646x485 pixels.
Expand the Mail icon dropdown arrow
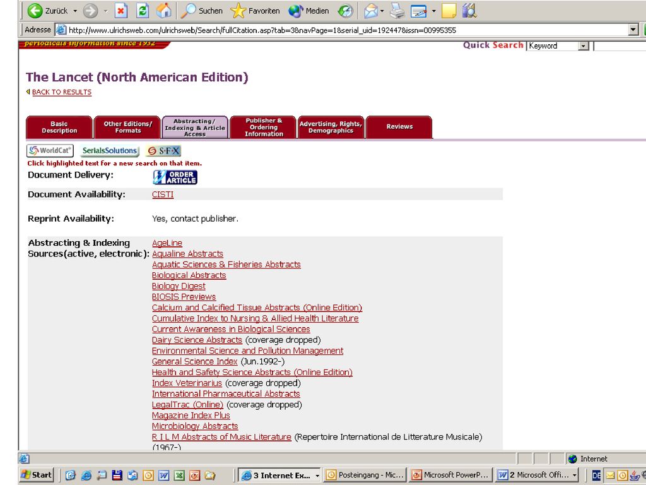coord(382,11)
